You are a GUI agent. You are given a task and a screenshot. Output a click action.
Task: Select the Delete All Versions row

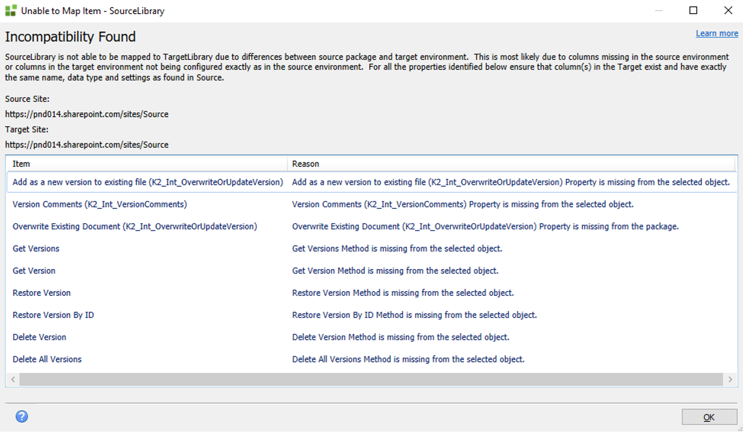pos(47,359)
